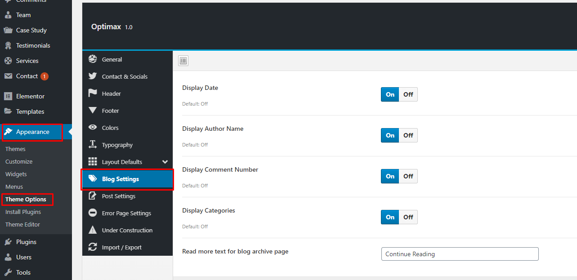Click the Under Construction warning icon
577x280 pixels.
pos(93,230)
